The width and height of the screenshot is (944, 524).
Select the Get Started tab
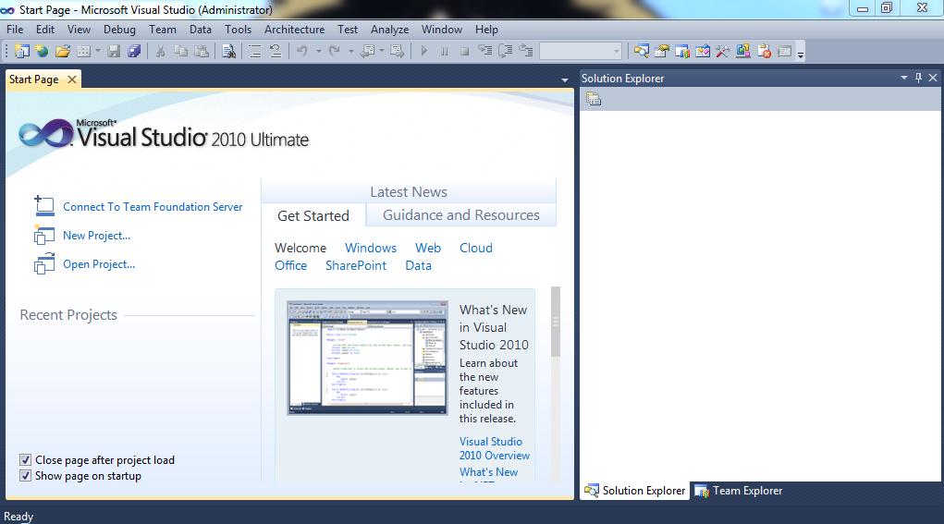[x=313, y=216]
